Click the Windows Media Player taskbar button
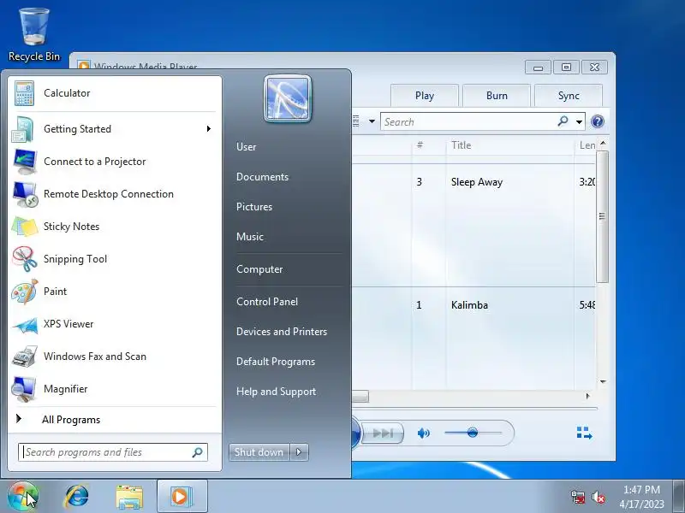This screenshot has width=685, height=513. coord(182,497)
